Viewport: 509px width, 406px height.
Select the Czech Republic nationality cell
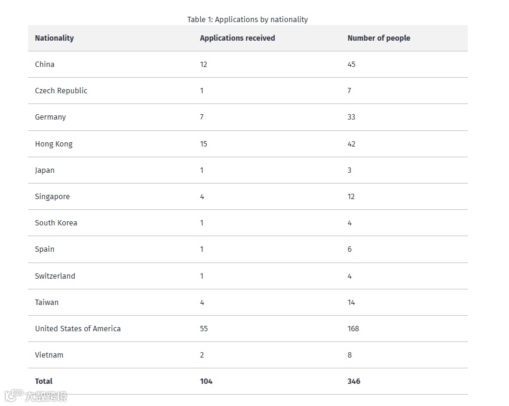click(61, 91)
